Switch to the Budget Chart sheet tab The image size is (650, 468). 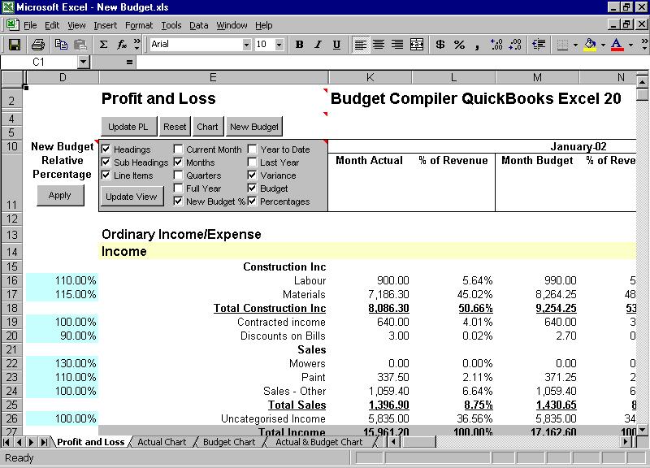tap(228, 442)
